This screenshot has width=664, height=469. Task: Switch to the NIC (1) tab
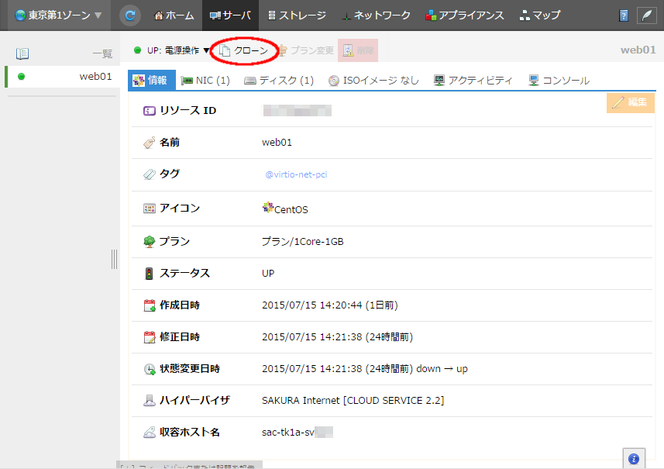205,80
